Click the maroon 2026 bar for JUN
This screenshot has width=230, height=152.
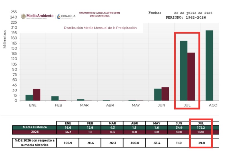coord(165,94)
